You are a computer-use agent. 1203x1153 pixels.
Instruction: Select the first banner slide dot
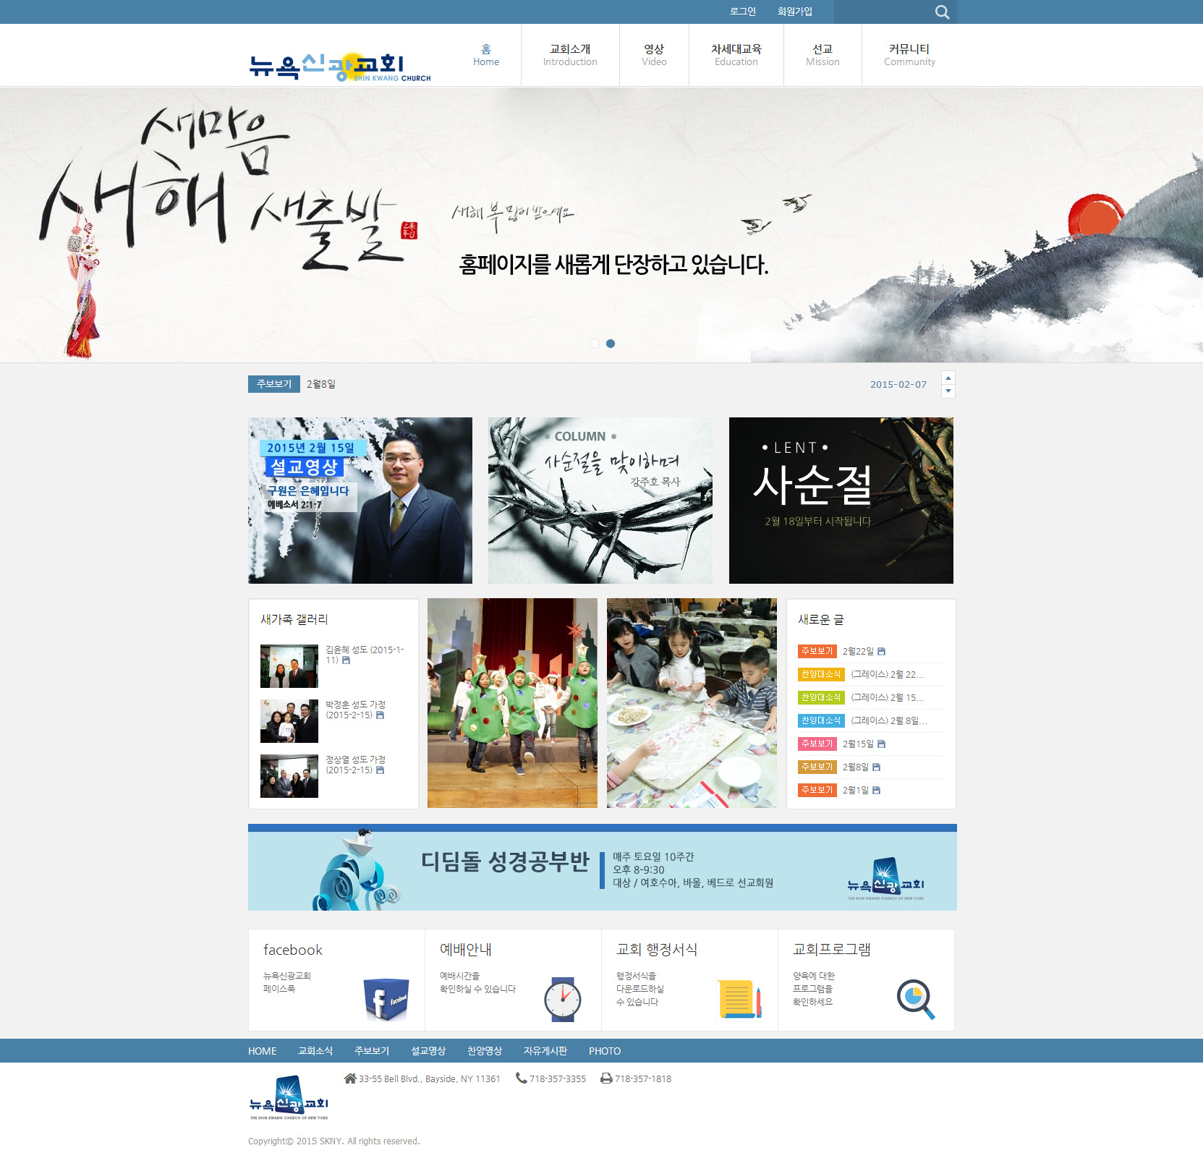[x=595, y=344]
